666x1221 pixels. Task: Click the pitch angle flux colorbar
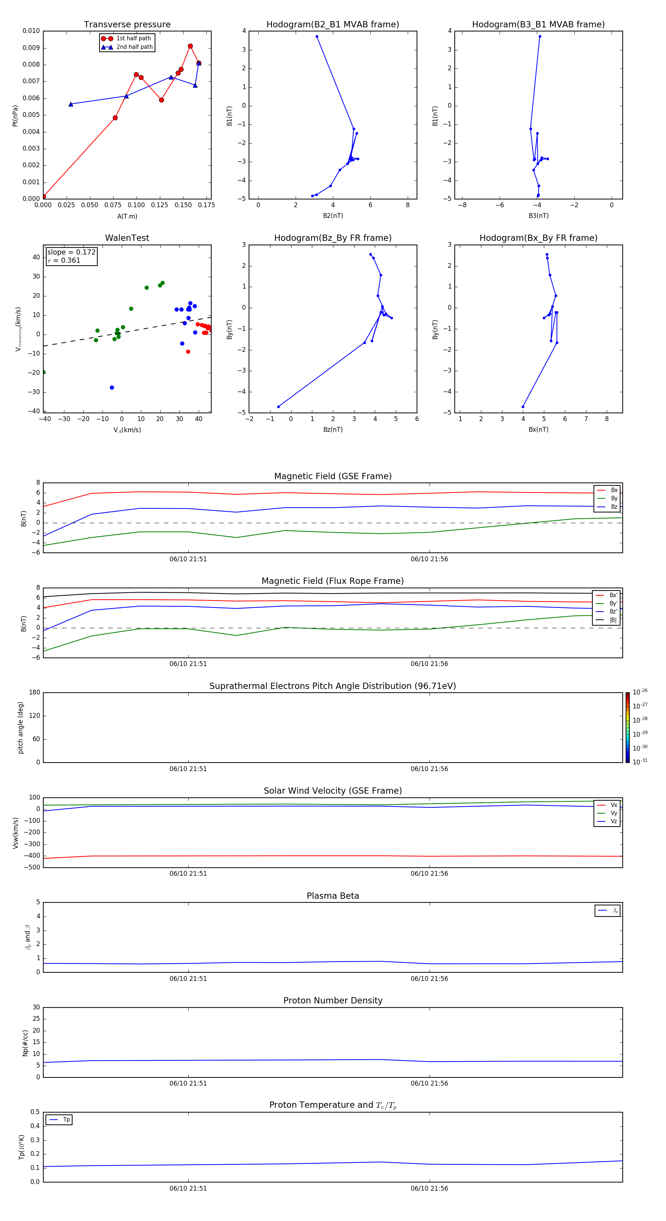click(x=628, y=727)
